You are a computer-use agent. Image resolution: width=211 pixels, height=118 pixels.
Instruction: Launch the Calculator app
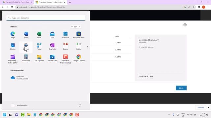tap(26, 58)
